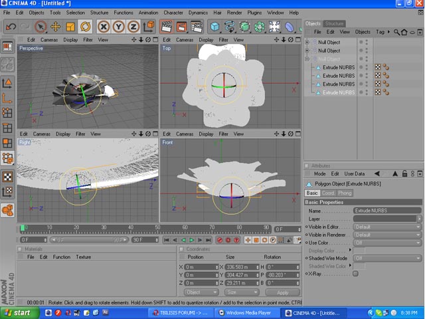The image size is (425, 319).
Task: Select the Rotate tool
Action: point(85,27)
